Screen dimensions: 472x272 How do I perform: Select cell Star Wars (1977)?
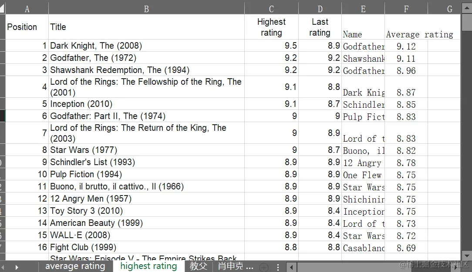click(146, 150)
